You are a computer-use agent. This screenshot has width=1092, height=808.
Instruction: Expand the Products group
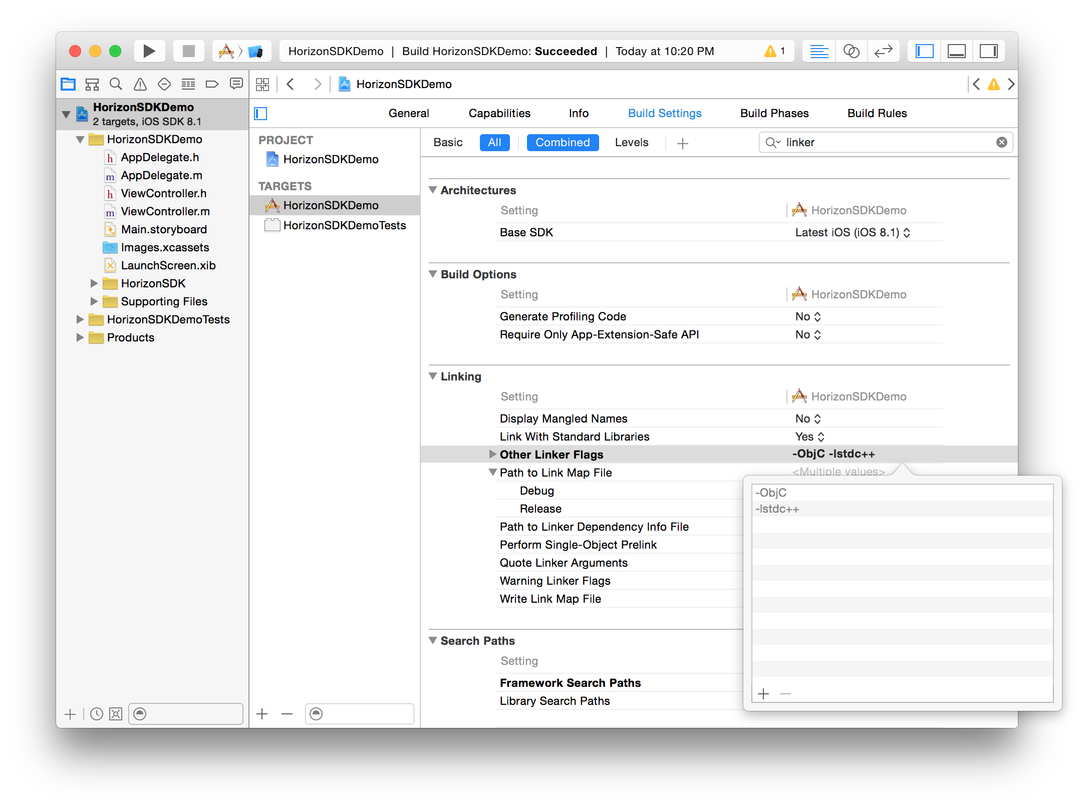[80, 338]
